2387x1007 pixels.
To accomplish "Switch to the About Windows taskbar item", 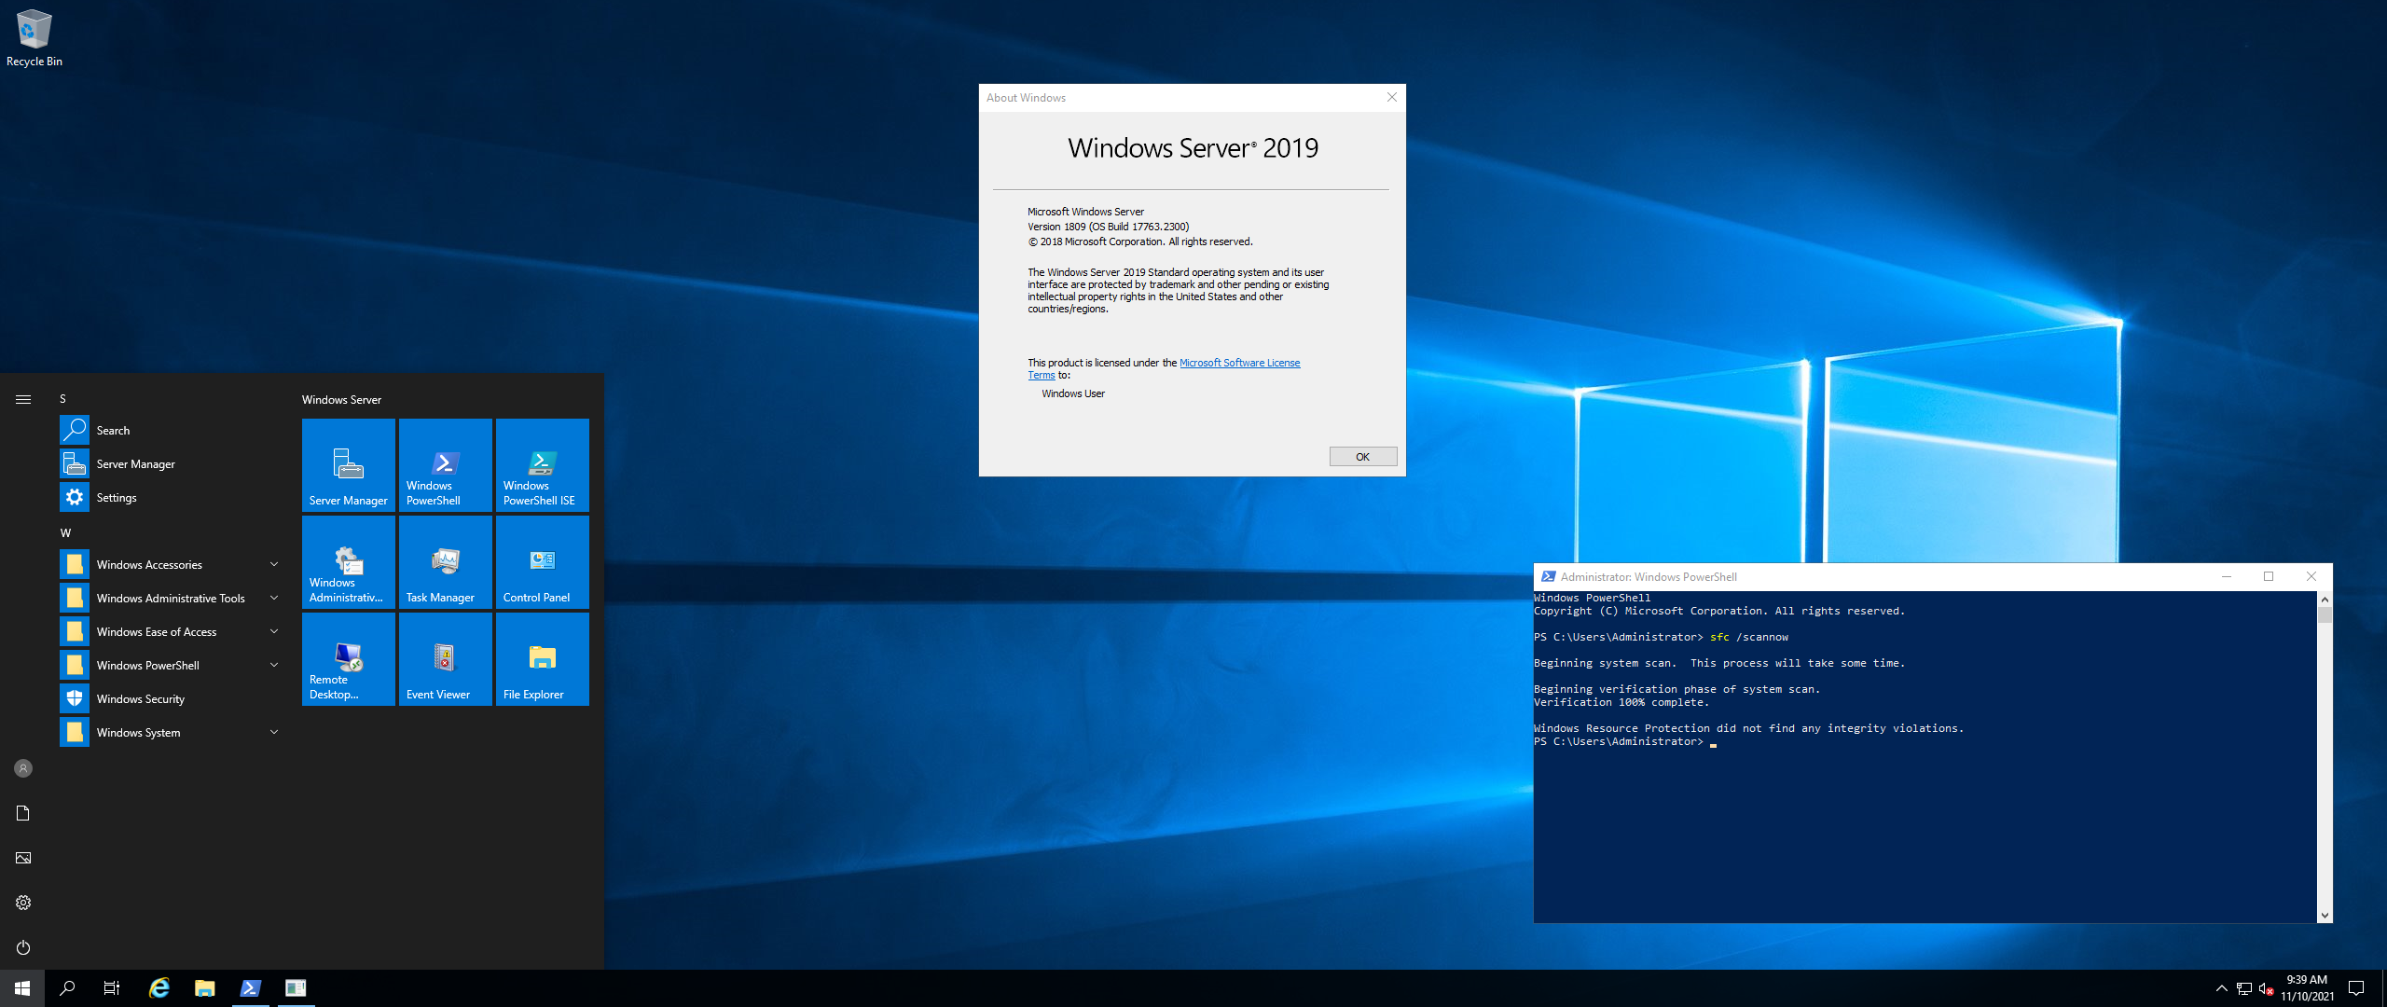I will tap(296, 988).
